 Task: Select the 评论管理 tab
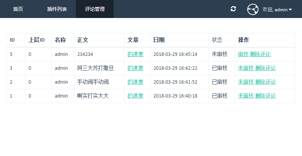tap(95, 9)
